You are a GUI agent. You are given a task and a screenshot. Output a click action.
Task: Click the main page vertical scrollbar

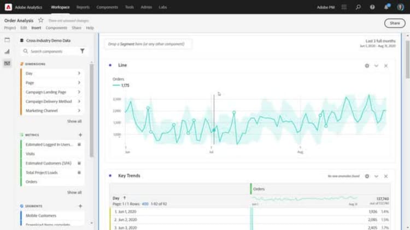click(x=408, y=60)
